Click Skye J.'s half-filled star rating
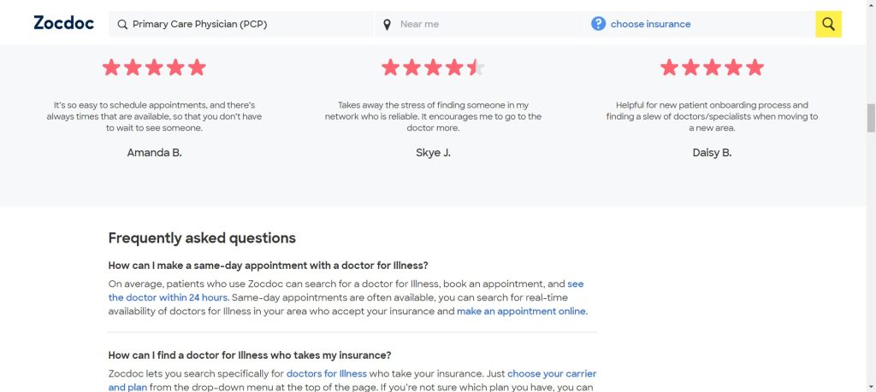Image resolution: width=876 pixels, height=392 pixels. tap(433, 67)
